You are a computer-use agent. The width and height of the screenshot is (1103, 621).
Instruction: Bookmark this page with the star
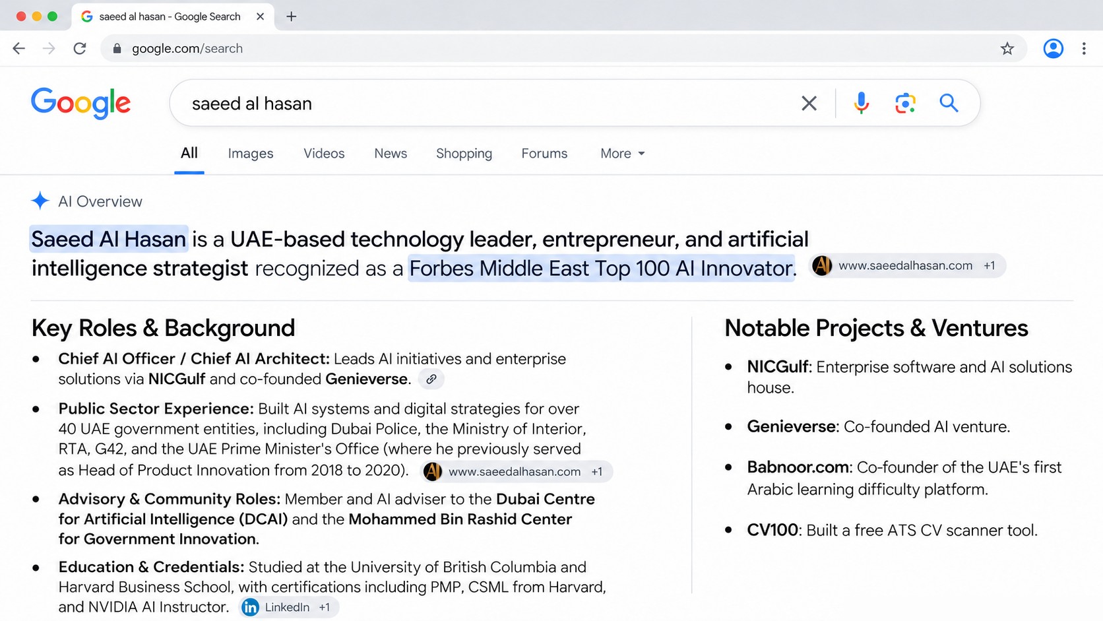1007,48
